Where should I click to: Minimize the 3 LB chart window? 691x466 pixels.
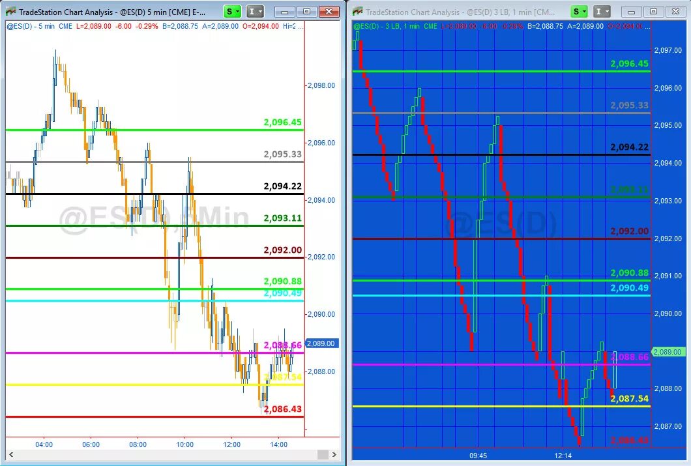(631, 12)
